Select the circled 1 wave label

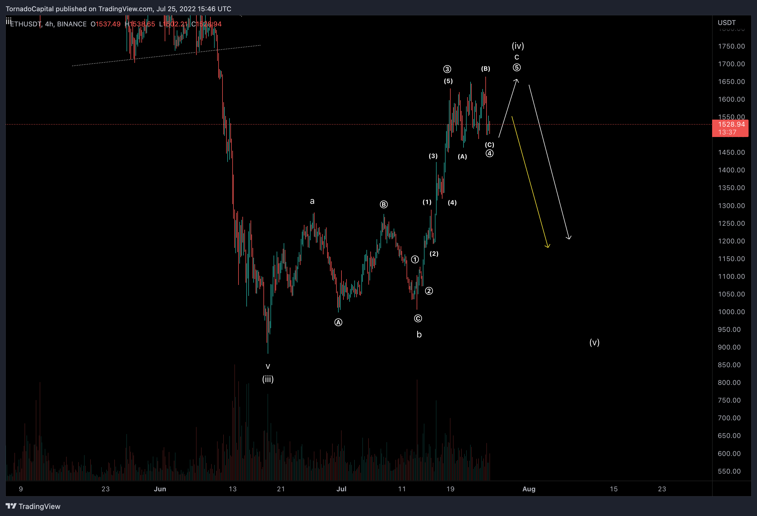click(415, 259)
